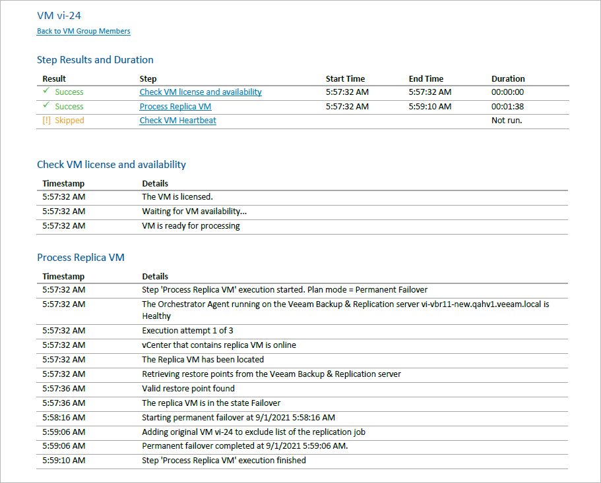Select the 'Retrieving restore points' log line
The width and height of the screenshot is (601, 483).
point(271,374)
